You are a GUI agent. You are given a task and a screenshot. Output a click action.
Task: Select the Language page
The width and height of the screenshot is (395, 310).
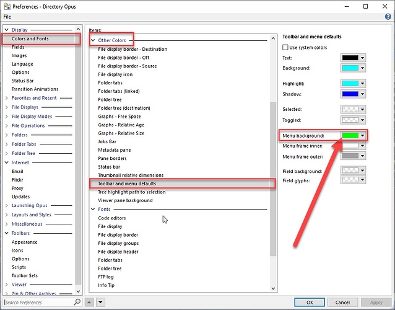pyautogui.click(x=22, y=64)
